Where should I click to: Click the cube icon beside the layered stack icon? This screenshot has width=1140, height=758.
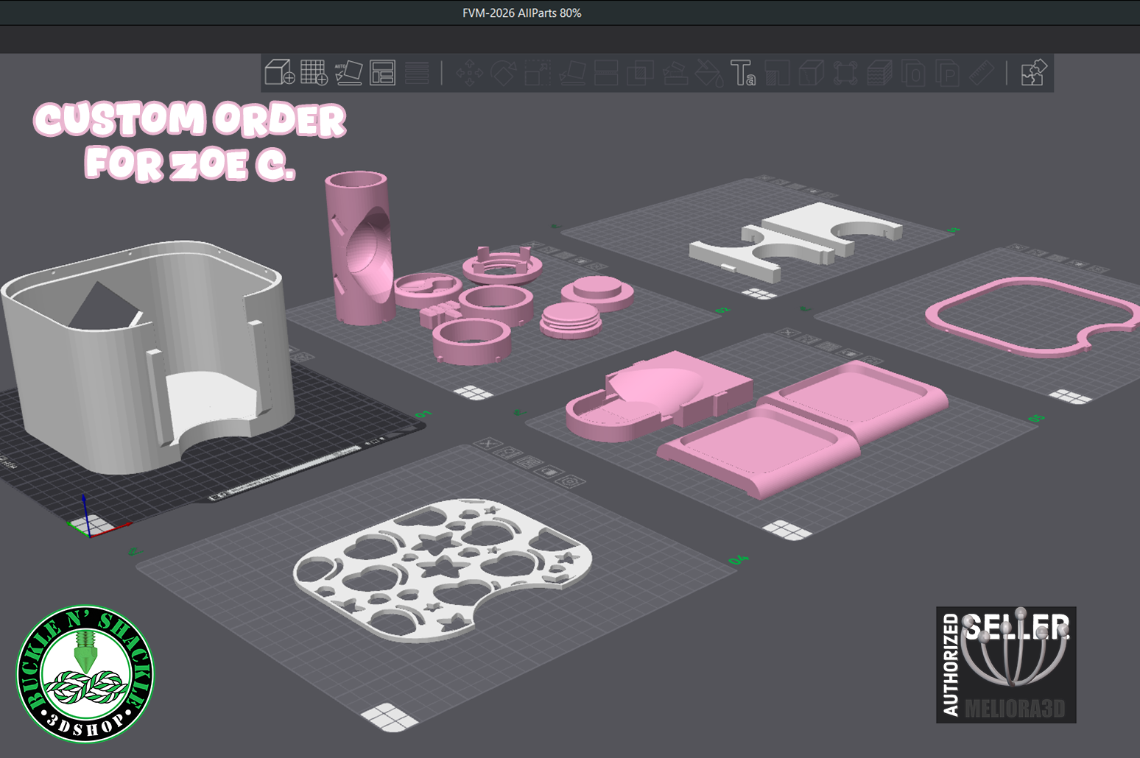click(811, 74)
